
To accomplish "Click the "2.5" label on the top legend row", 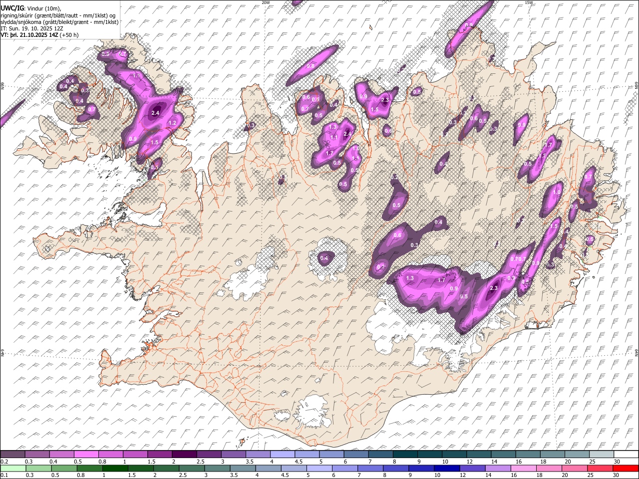I will click(x=200, y=462).
